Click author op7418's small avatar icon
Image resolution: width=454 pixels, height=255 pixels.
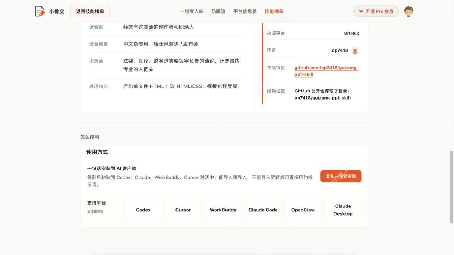[355, 50]
